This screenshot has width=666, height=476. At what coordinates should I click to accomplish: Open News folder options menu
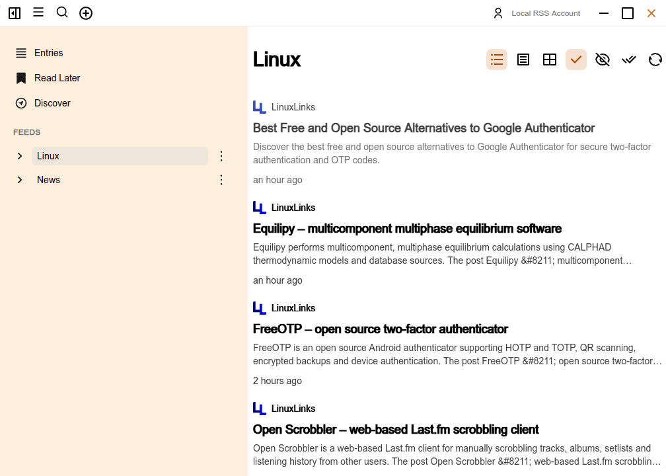[221, 180]
